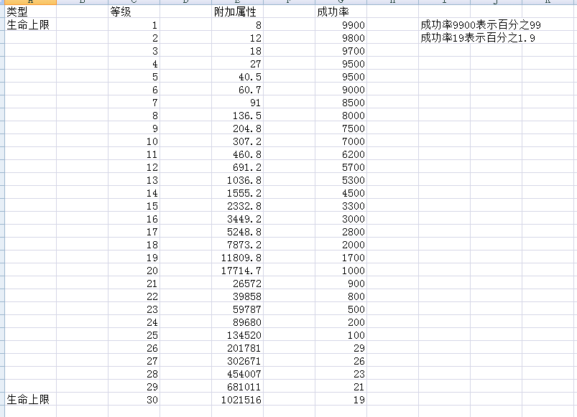Select the first 生命上限 cell in row two
This screenshot has height=417, width=577.
[28, 25]
